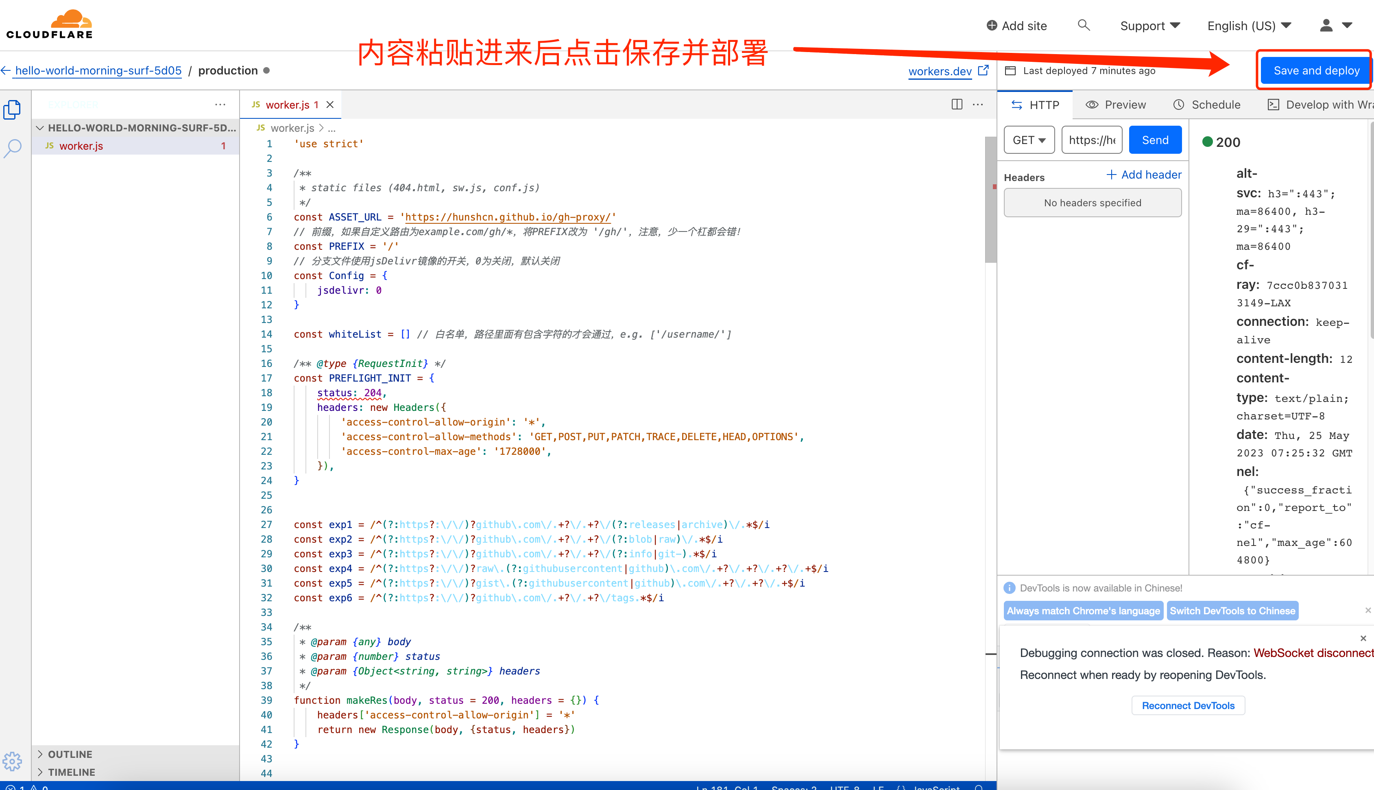Click Last deployed 7 minutes ago text
This screenshot has height=790, width=1374.
coord(1089,70)
